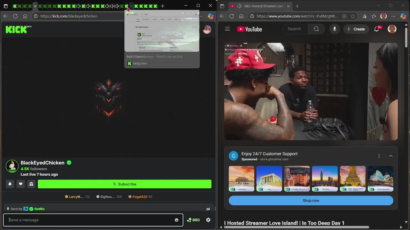410x230 pixels.
Task: Open a new tab in YouTube window
Action: tap(297, 6)
